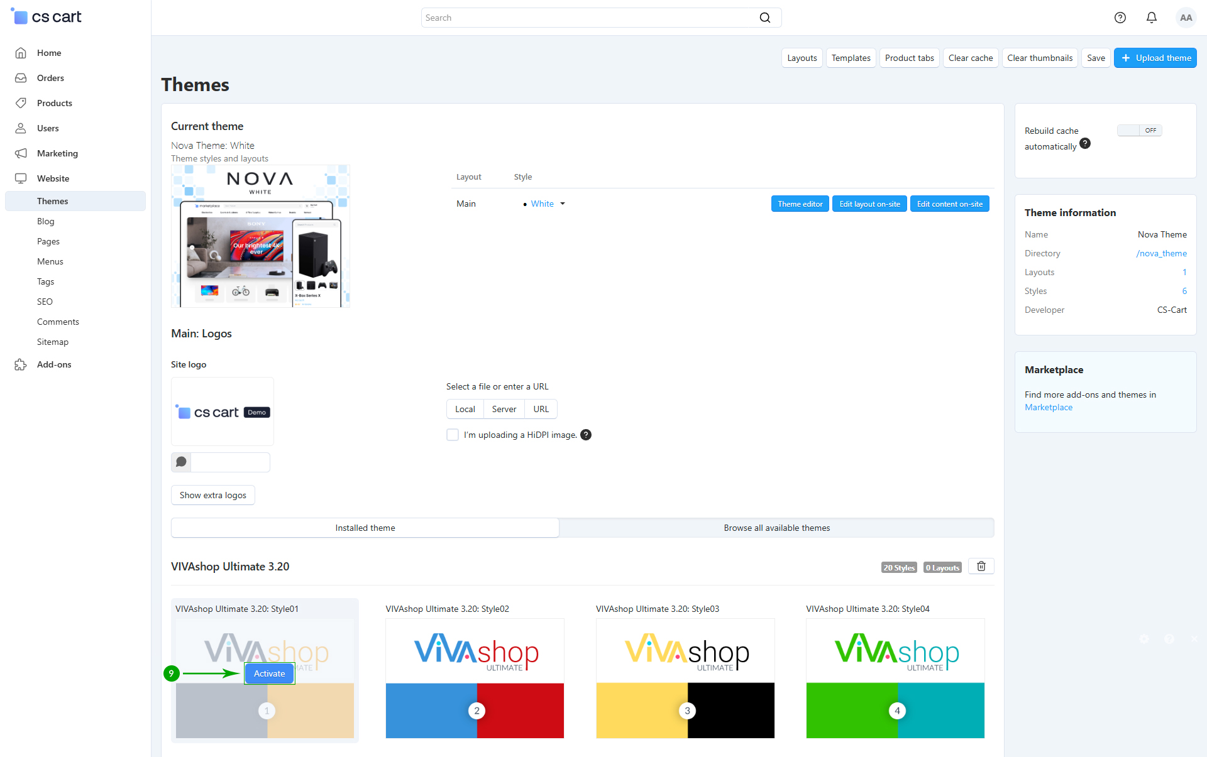Click the Rebuild cache help tooltip icon
This screenshot has height=757, width=1207.
tap(1084, 144)
